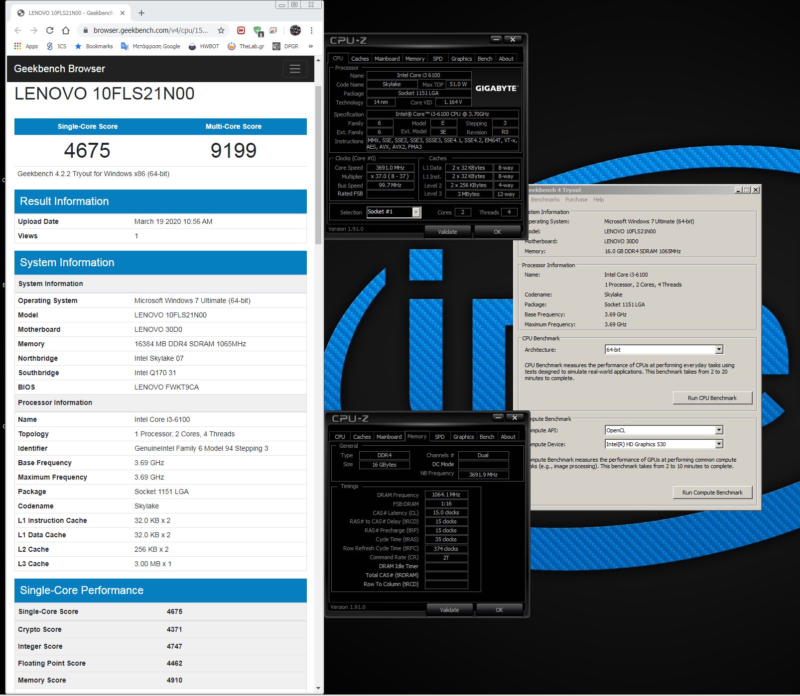The height and width of the screenshot is (696, 800).
Task: Click the scroll down arrow of browser page
Action: tap(319, 689)
